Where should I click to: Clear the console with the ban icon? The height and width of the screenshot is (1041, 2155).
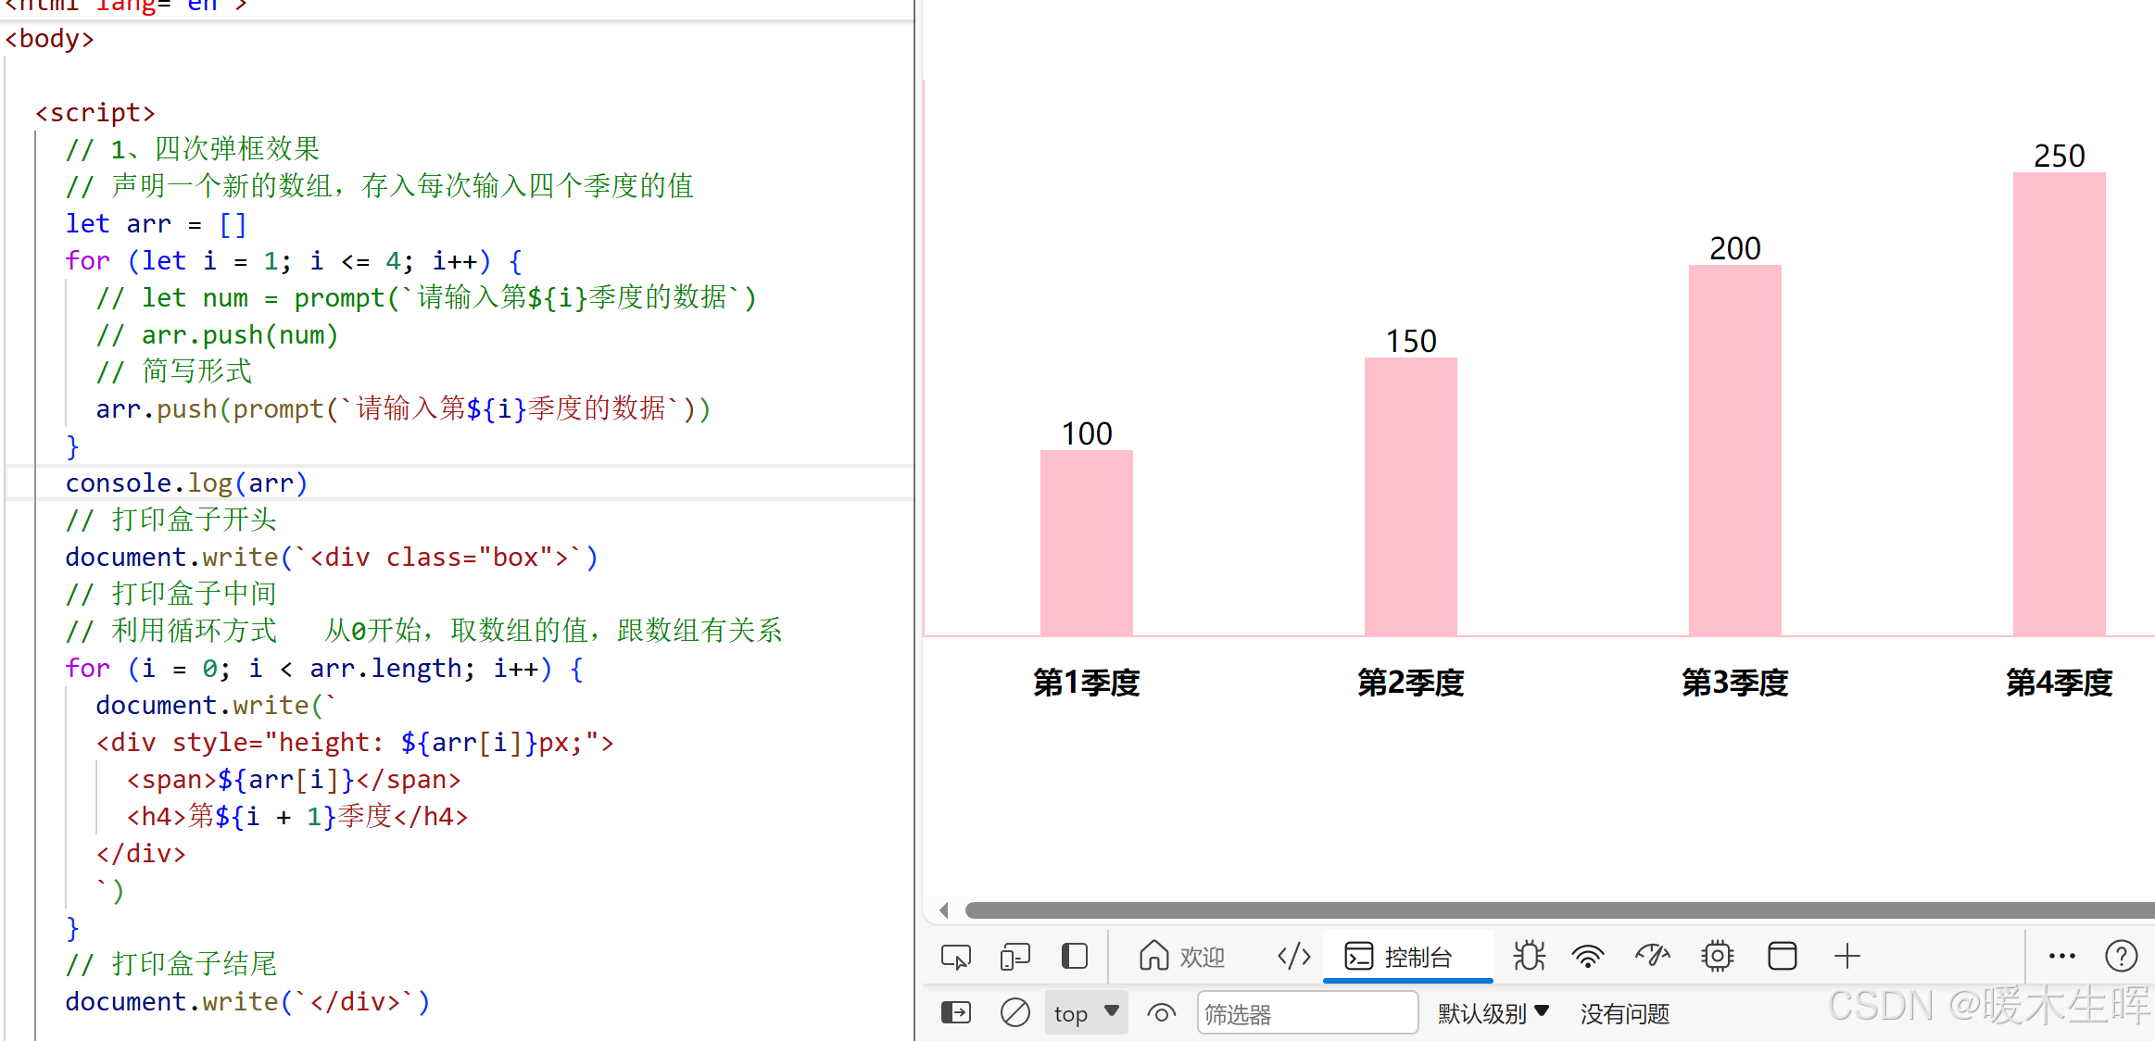tap(1014, 1013)
